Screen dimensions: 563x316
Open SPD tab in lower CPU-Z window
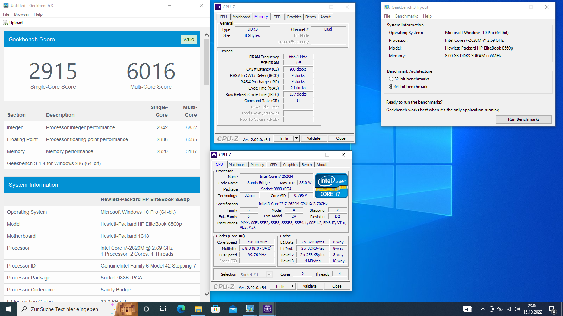(273, 165)
